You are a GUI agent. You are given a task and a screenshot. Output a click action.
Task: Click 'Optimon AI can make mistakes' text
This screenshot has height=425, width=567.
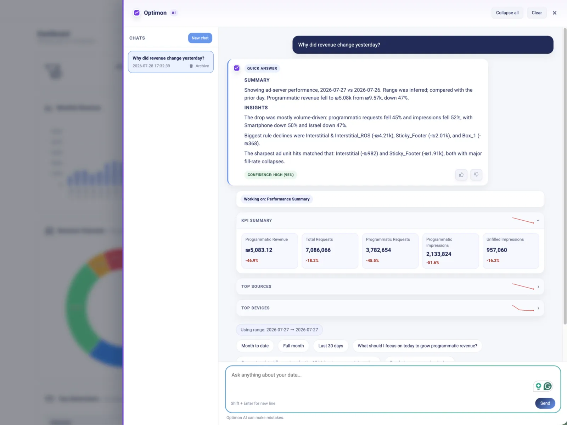tap(255, 418)
